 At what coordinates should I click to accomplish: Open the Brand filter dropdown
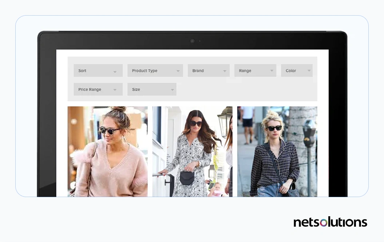coord(209,71)
